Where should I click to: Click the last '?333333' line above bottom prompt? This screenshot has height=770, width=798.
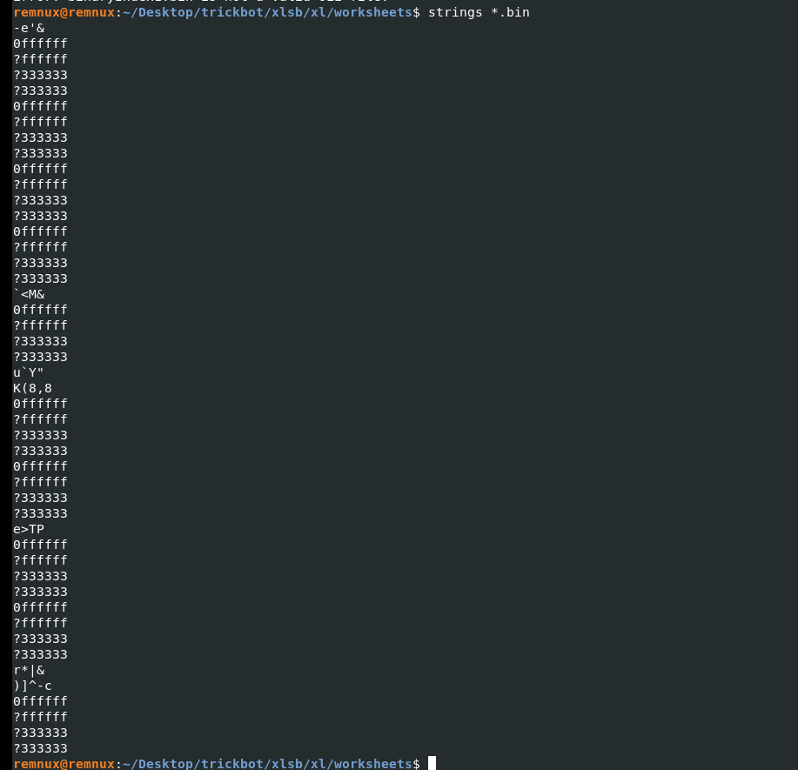coord(40,748)
